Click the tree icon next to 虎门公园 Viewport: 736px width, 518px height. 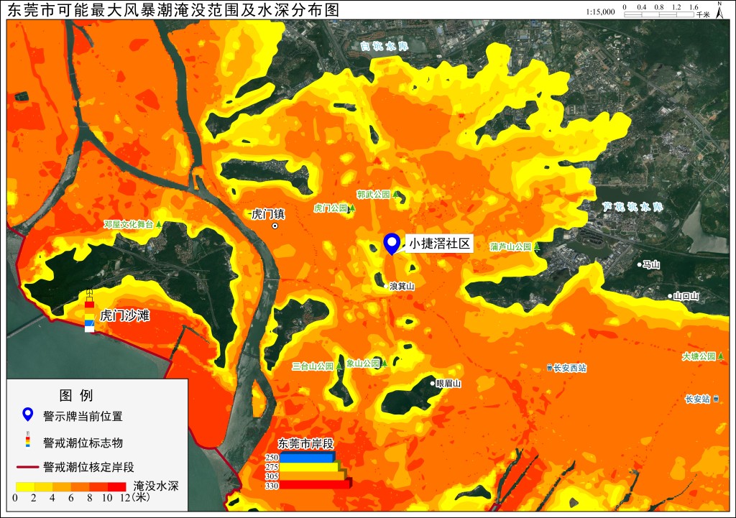351,208
